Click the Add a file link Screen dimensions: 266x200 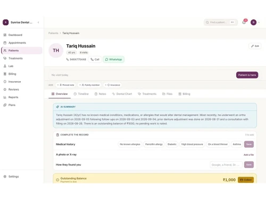pyautogui.click(x=248, y=155)
